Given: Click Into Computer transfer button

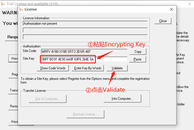Looking at the screenshot, I should tap(122, 99).
